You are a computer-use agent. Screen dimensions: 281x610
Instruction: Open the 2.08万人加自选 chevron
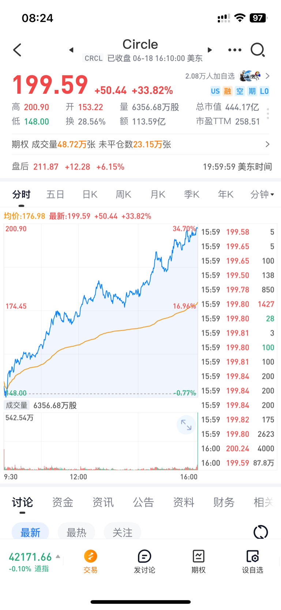coord(267,76)
